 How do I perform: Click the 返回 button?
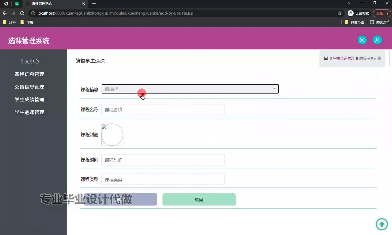pyautogui.click(x=199, y=199)
